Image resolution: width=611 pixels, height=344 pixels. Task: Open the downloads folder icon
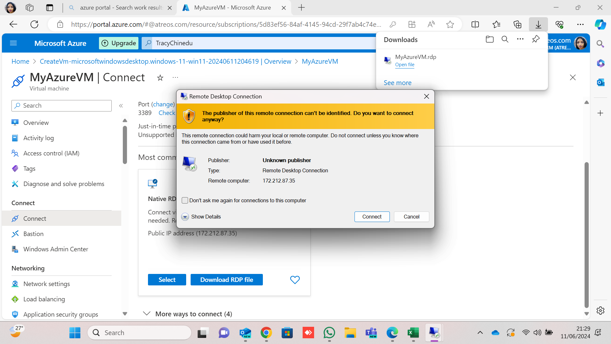[x=489, y=39]
